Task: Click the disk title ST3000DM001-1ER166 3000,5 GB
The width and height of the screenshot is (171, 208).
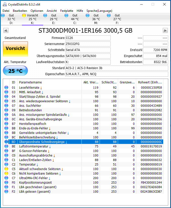Action: pos(85,30)
